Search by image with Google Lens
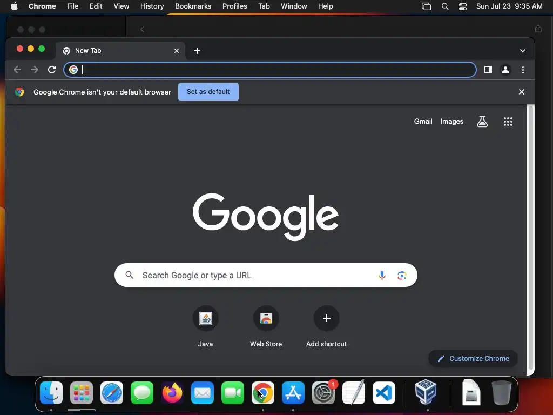 click(402, 275)
